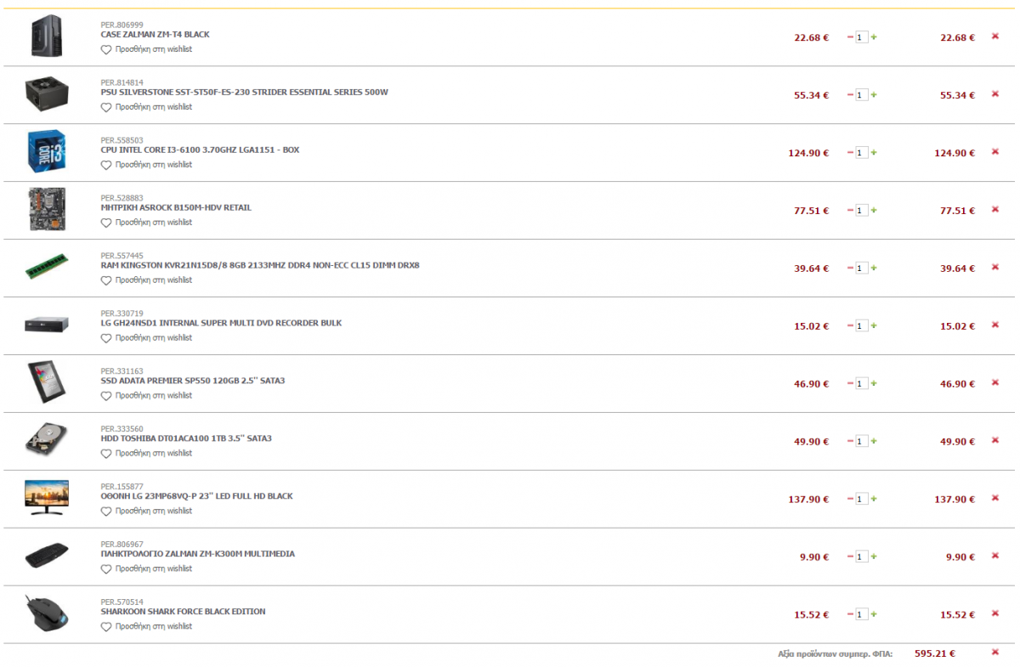This screenshot has width=1020, height=667.
Task: Open the Zalman ZM-T4 case thumbnail
Action: point(47,37)
